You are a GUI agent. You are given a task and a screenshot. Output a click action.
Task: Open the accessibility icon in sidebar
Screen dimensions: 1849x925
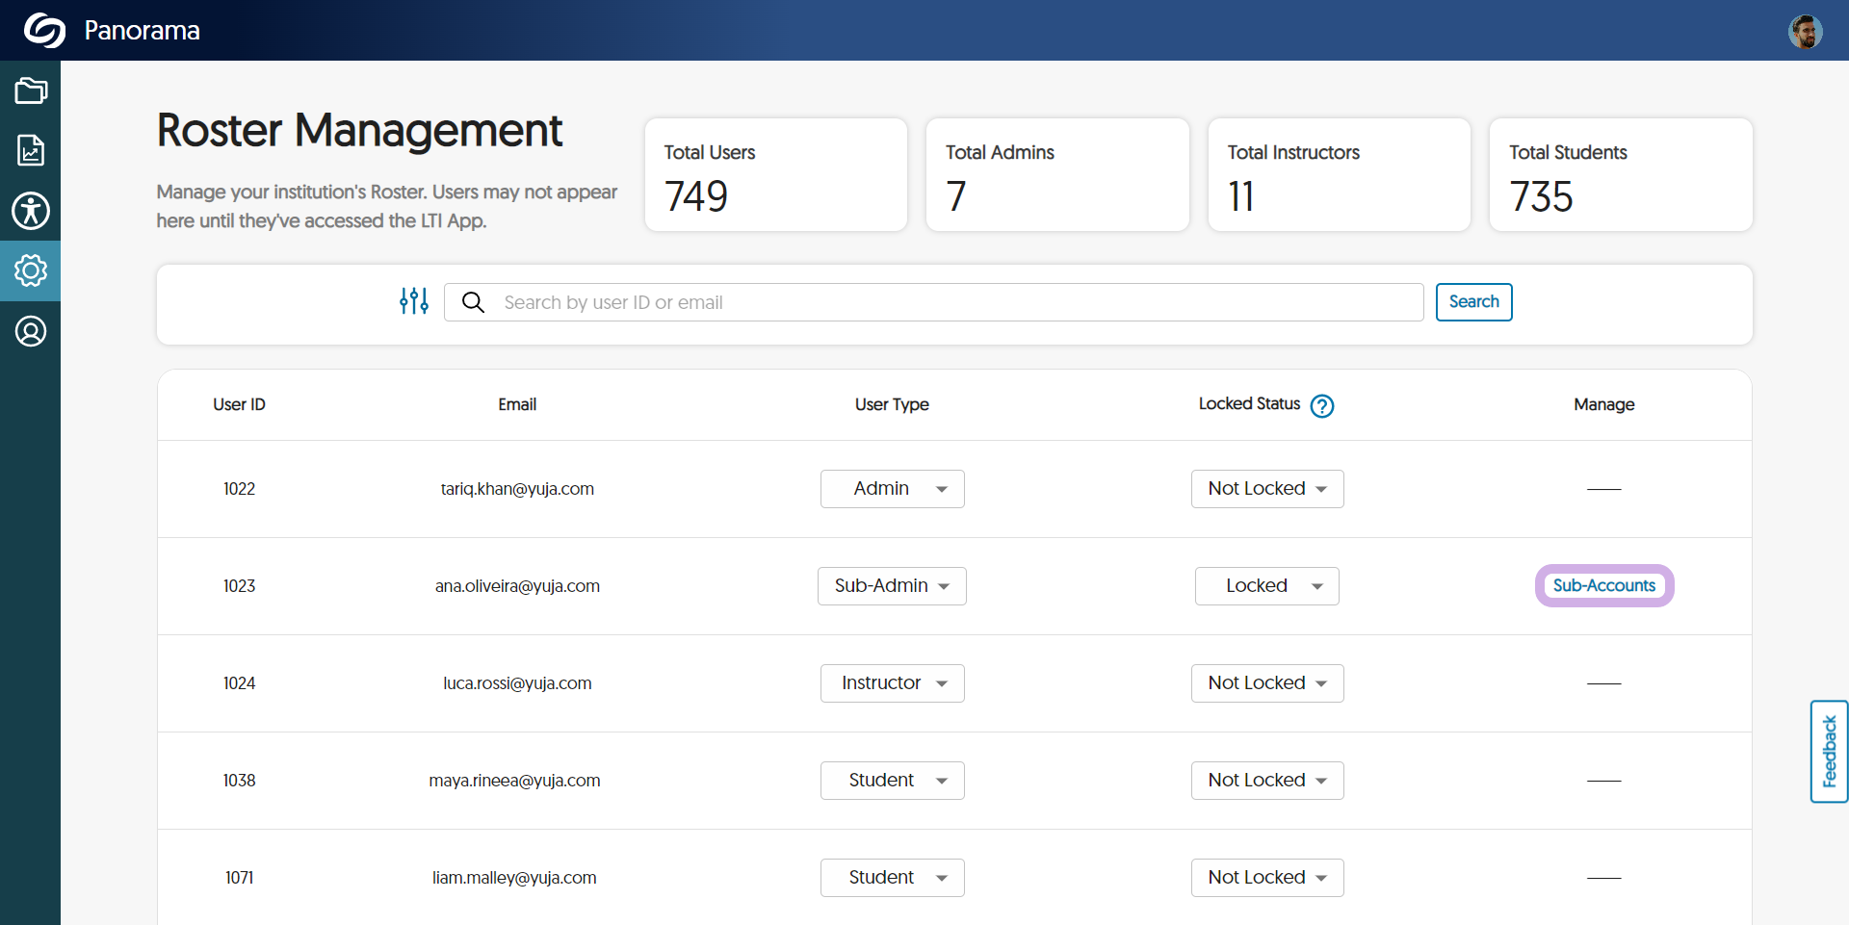pyautogui.click(x=31, y=211)
